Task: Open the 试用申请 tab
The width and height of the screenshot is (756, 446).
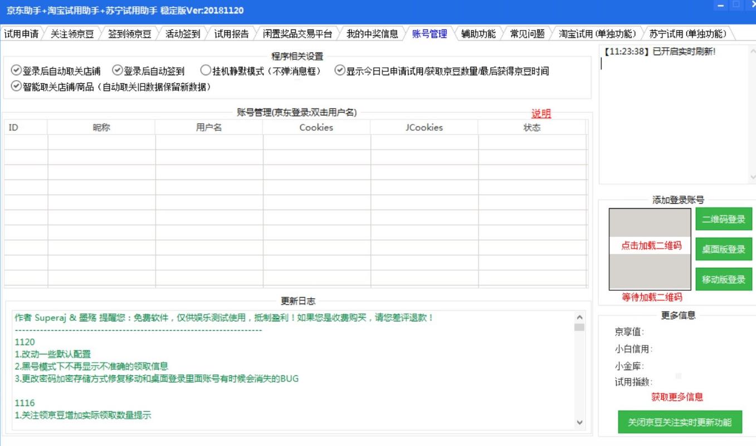Action: click(x=21, y=34)
